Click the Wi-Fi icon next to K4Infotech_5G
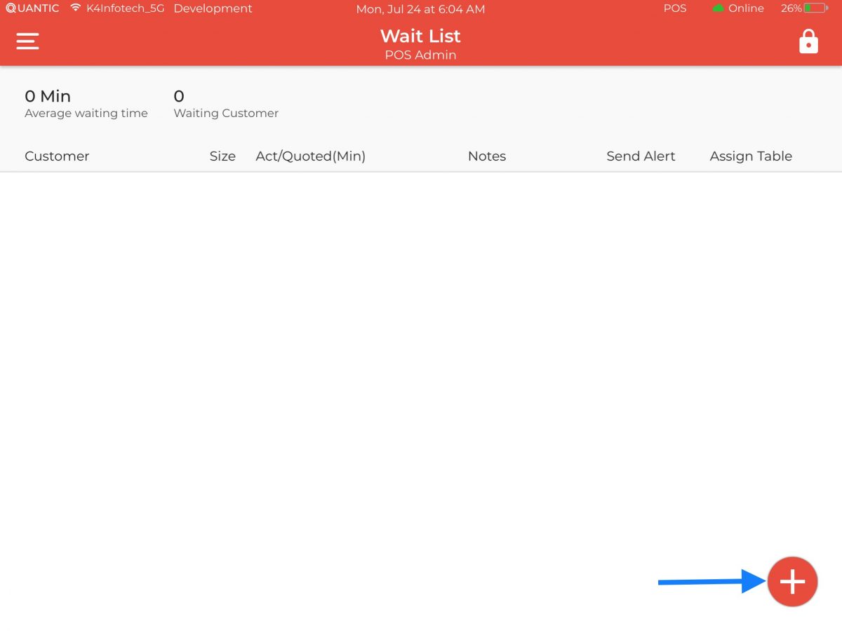842x631 pixels. coord(76,8)
